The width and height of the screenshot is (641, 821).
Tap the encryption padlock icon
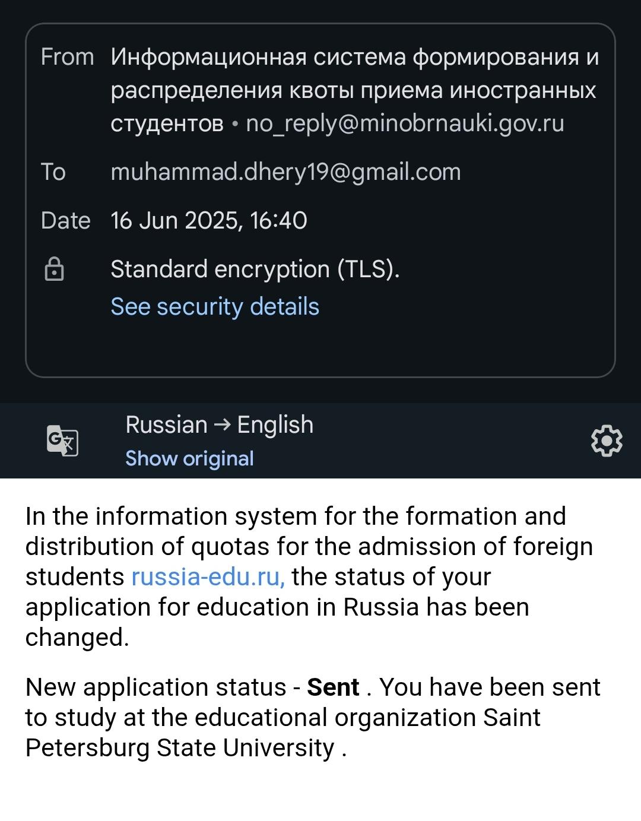[x=54, y=269]
